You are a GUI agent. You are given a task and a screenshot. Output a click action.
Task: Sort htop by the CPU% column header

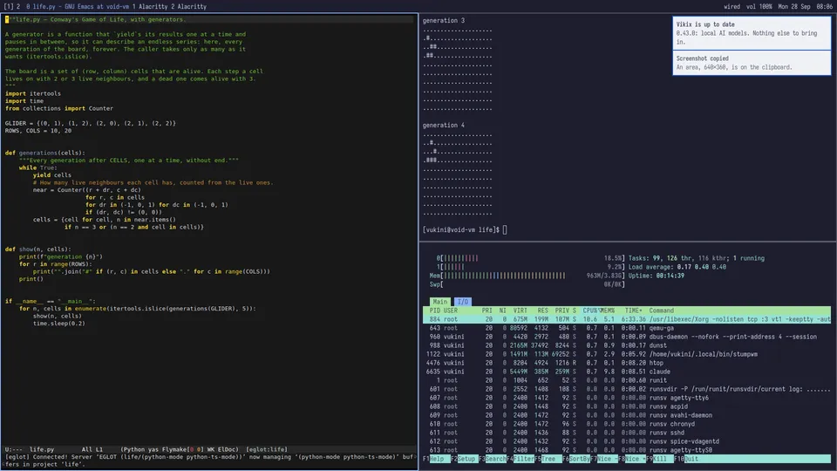590,311
